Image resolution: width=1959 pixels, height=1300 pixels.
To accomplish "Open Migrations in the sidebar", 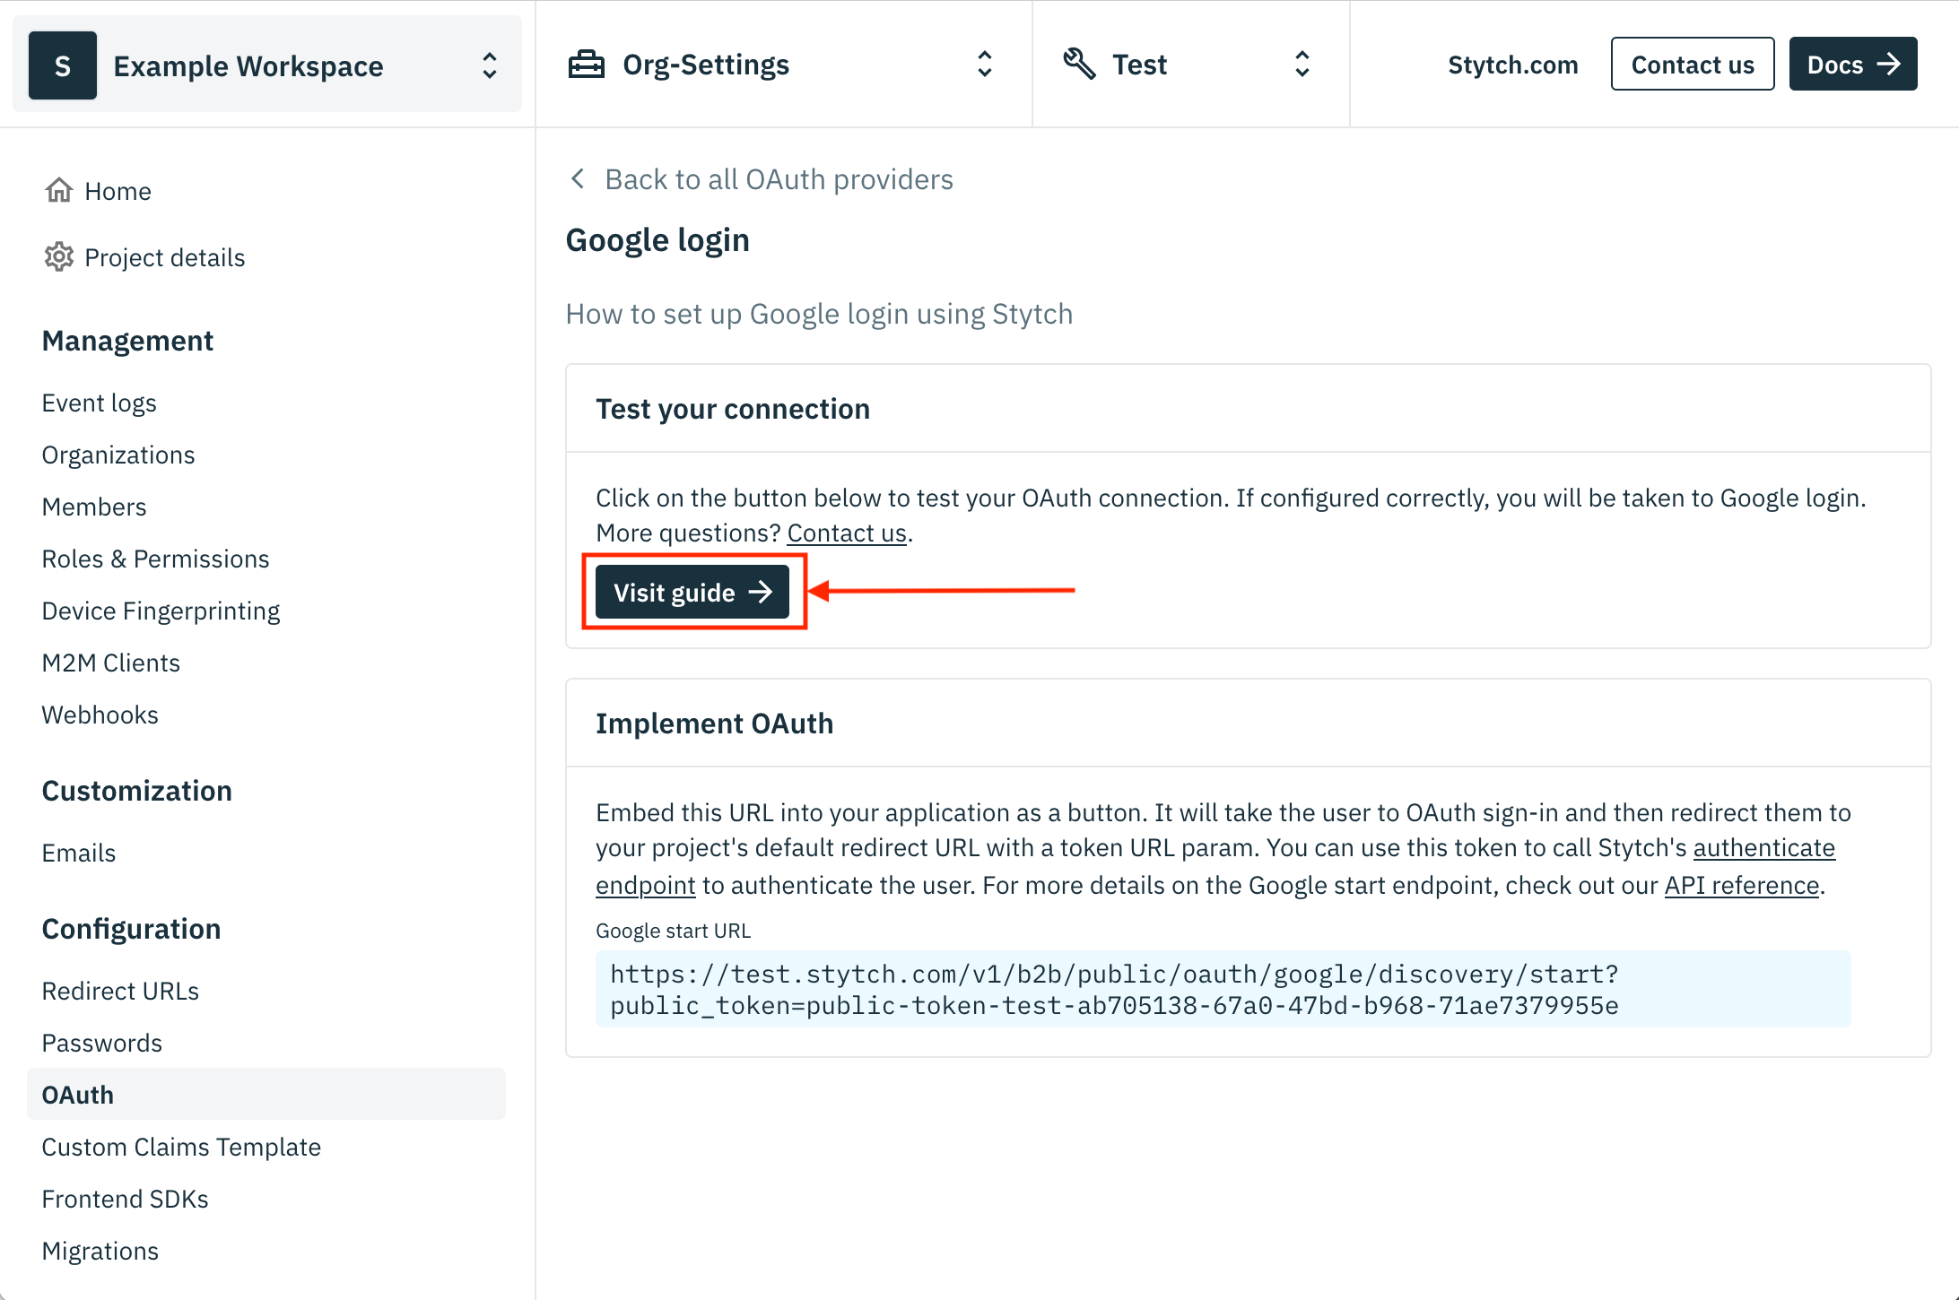I will [x=100, y=1251].
